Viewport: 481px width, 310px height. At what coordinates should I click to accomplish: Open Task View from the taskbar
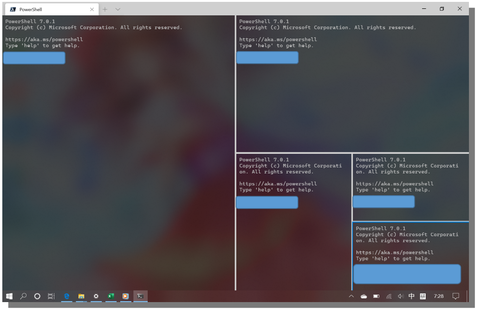click(x=51, y=296)
